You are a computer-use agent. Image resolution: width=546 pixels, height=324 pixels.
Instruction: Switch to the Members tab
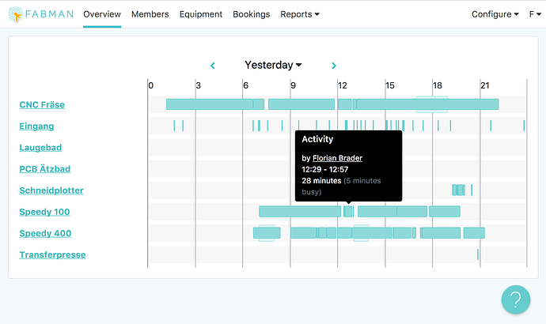(x=150, y=14)
